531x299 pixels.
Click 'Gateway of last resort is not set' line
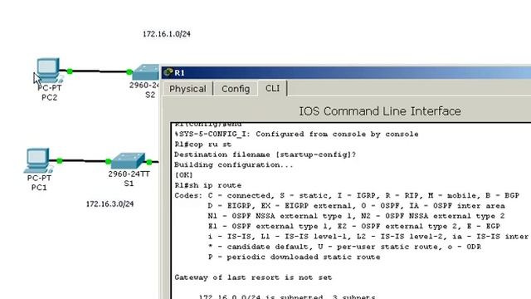click(x=253, y=277)
